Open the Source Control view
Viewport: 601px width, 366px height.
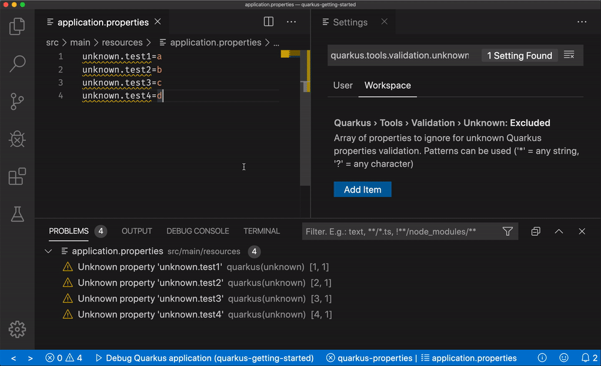click(17, 101)
